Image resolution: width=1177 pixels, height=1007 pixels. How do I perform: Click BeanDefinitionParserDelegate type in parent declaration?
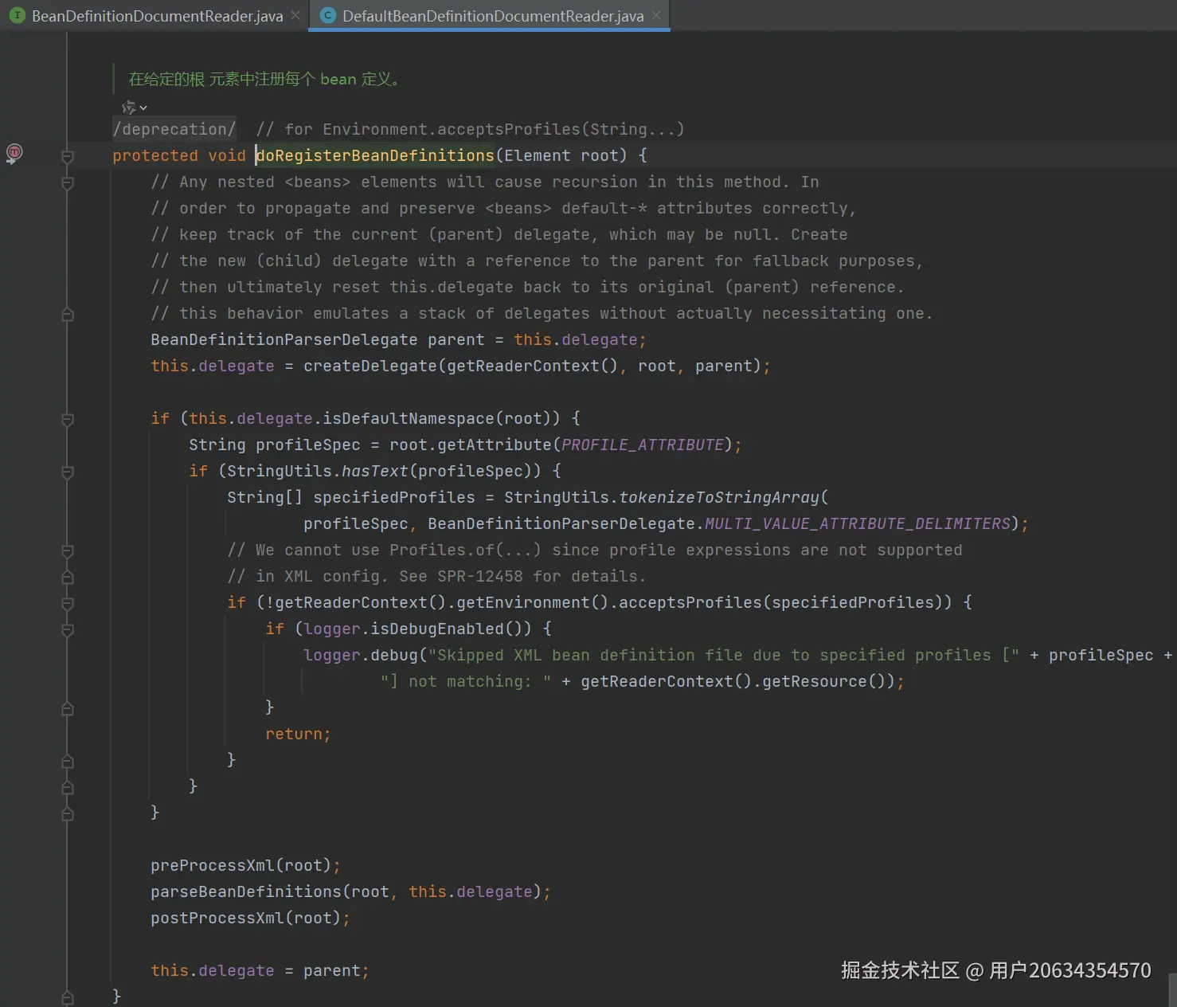point(284,339)
